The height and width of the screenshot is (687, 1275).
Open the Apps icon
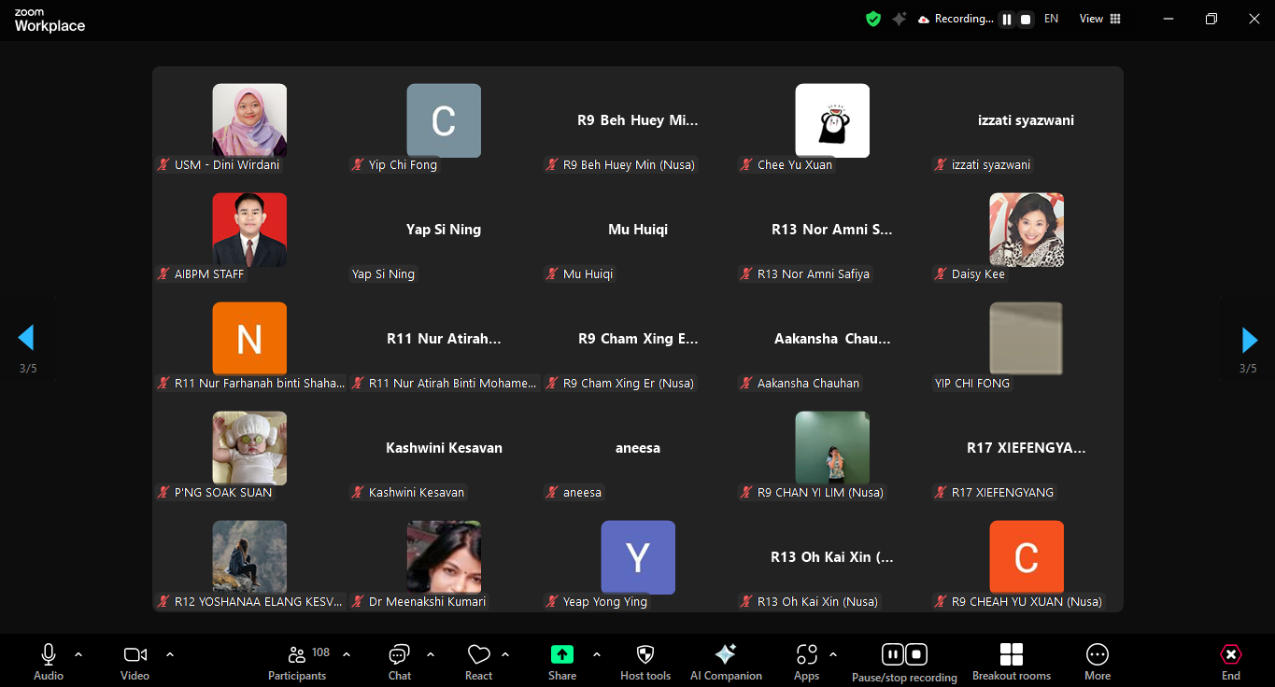point(807,654)
